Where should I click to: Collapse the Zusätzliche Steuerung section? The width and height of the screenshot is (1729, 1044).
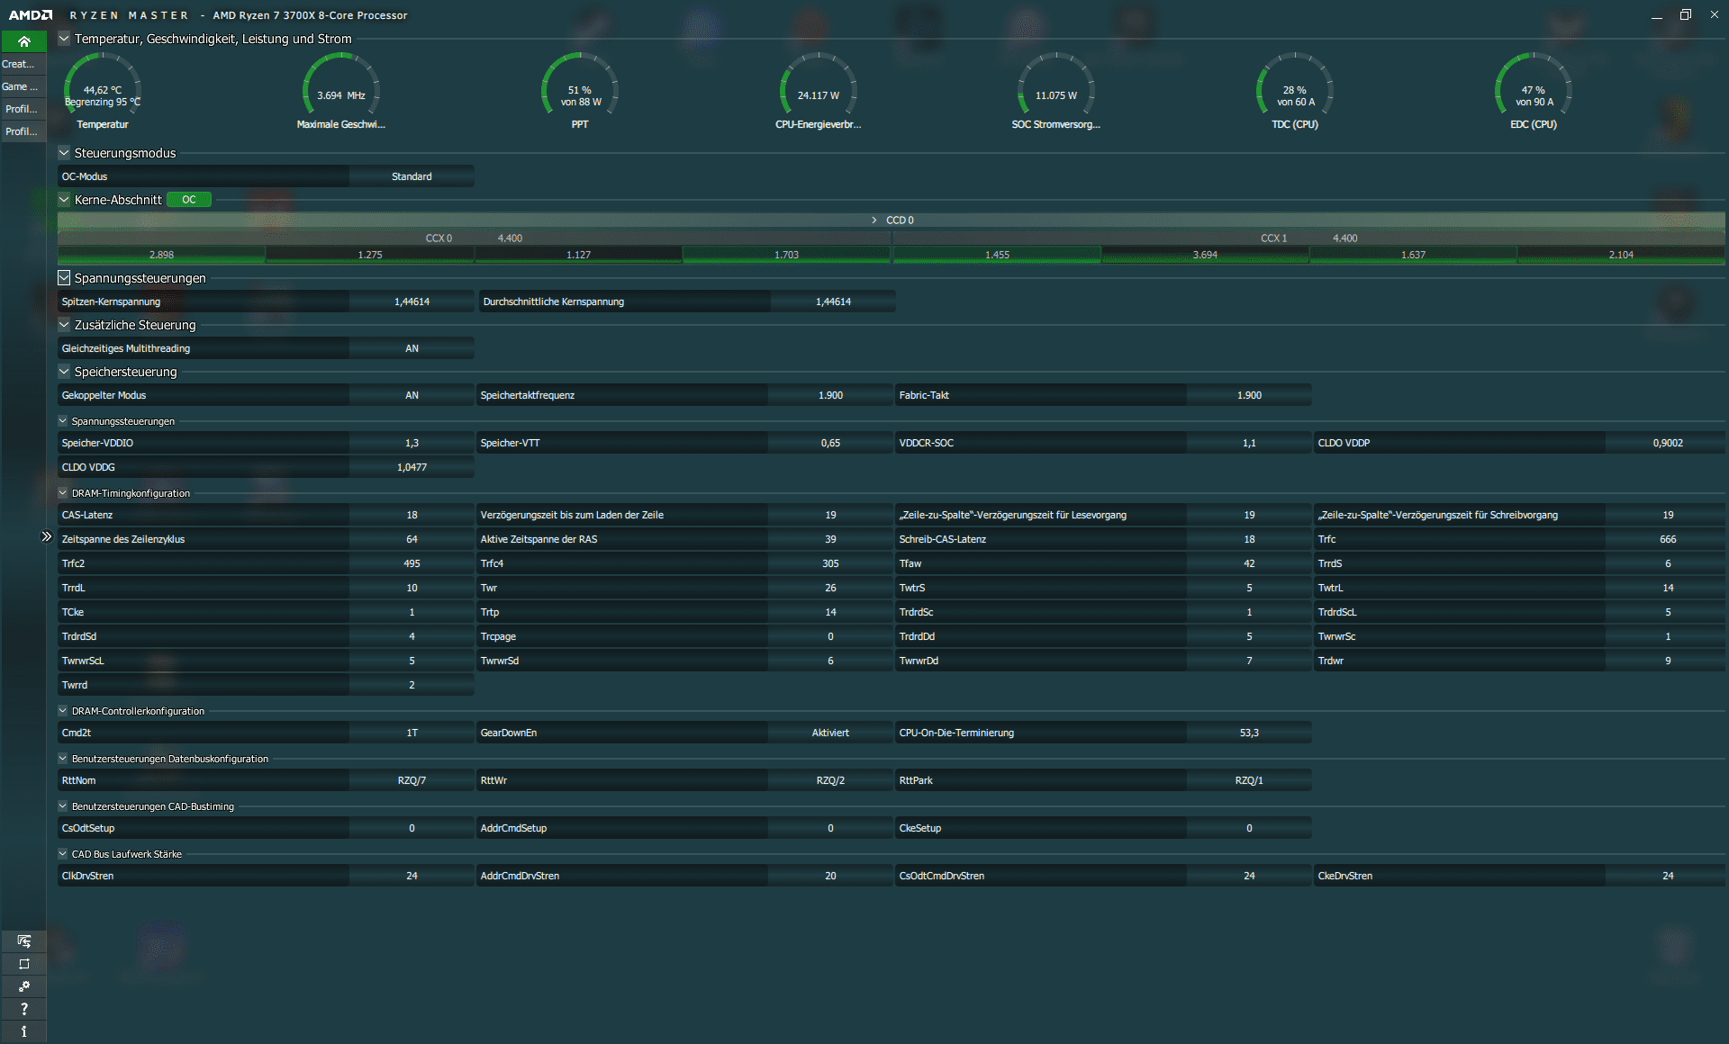click(64, 325)
